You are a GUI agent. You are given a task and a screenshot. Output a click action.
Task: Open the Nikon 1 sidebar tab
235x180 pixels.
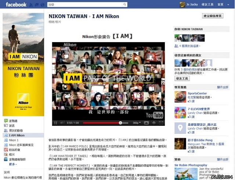pos(11,140)
